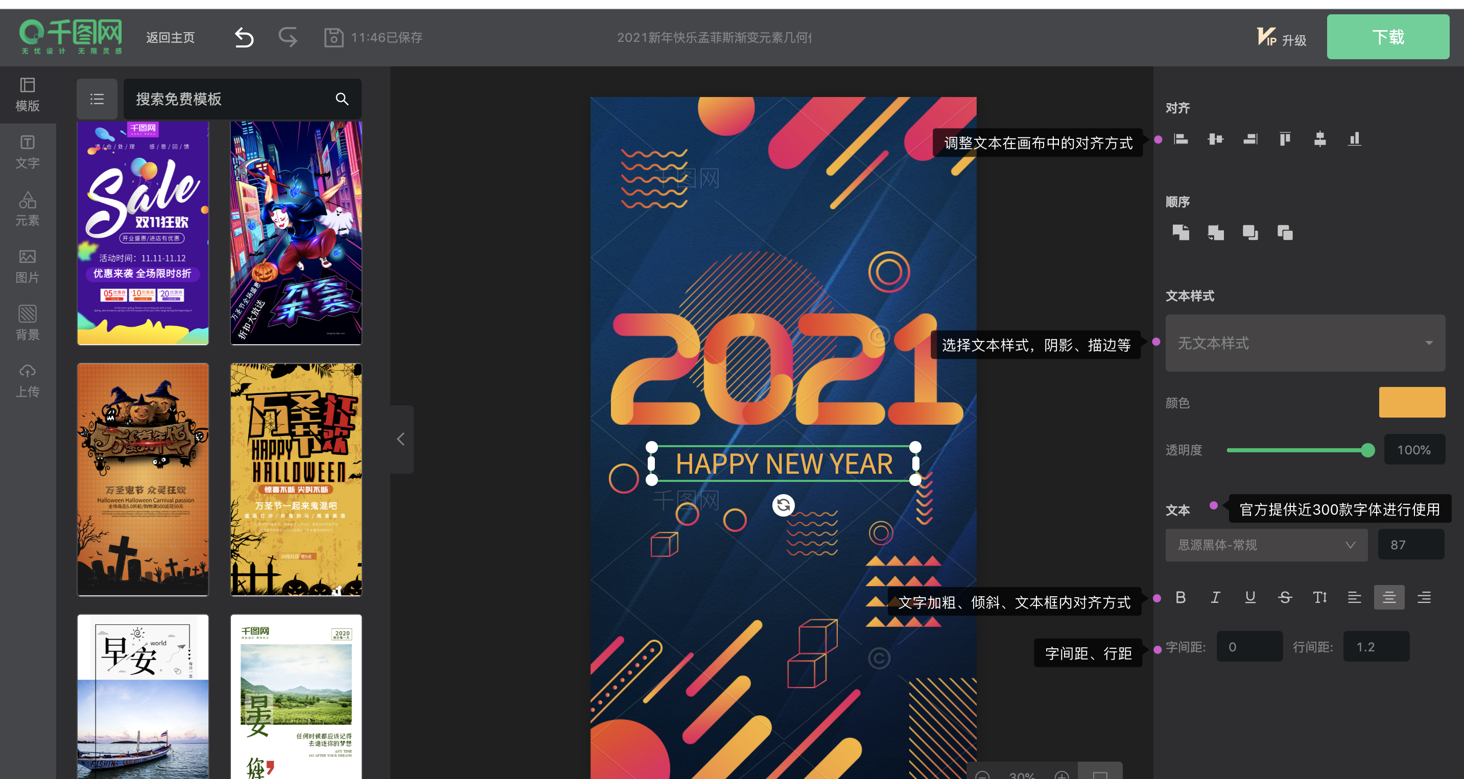The image size is (1464, 779).
Task: Select the HAPPY NEW YEAR text on canvas
Action: pyautogui.click(x=784, y=464)
